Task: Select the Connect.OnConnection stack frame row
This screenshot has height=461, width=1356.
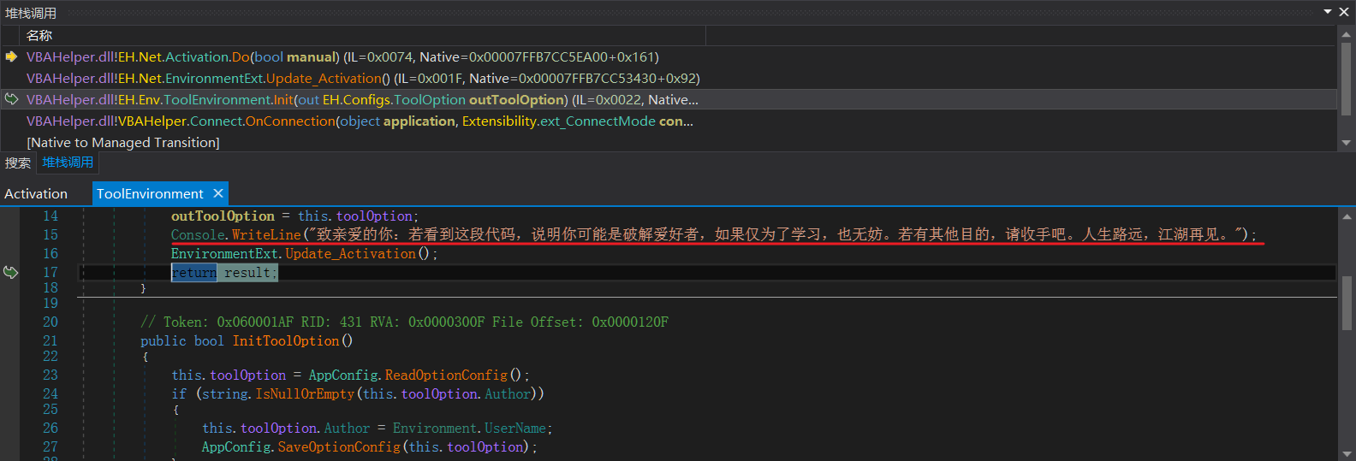Action: [x=669, y=121]
